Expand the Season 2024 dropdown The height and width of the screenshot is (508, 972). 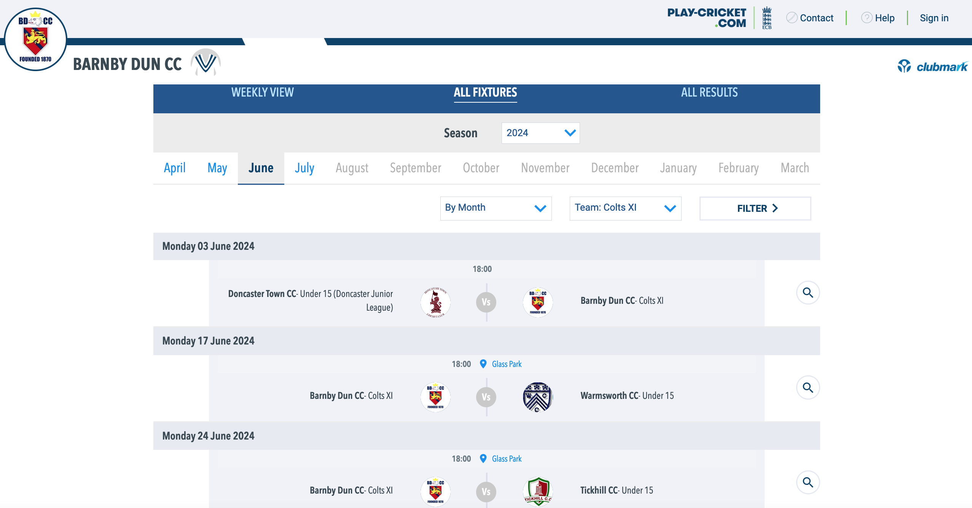coord(540,133)
